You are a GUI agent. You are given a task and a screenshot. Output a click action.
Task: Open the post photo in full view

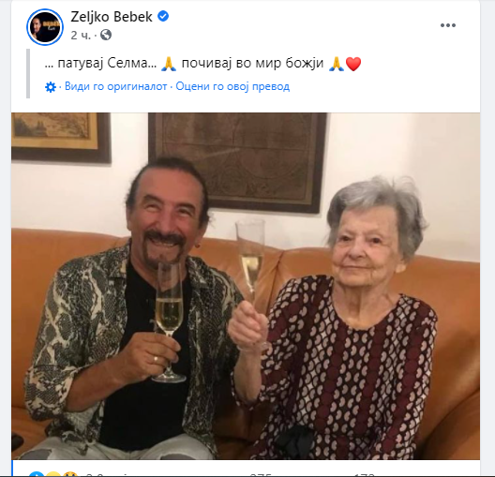[246, 286]
